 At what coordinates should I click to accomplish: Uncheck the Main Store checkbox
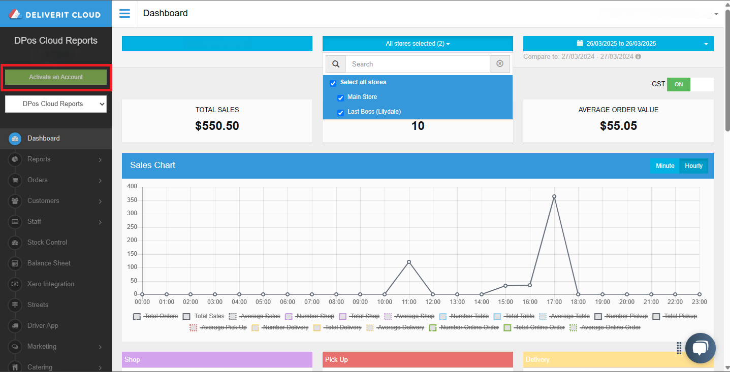pos(340,97)
